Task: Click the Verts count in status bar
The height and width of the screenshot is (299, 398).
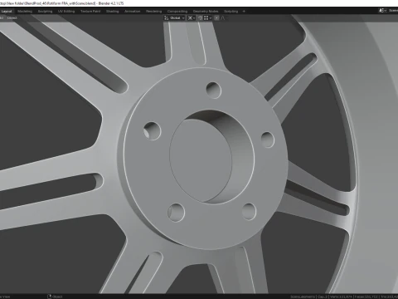Action: (x=341, y=297)
